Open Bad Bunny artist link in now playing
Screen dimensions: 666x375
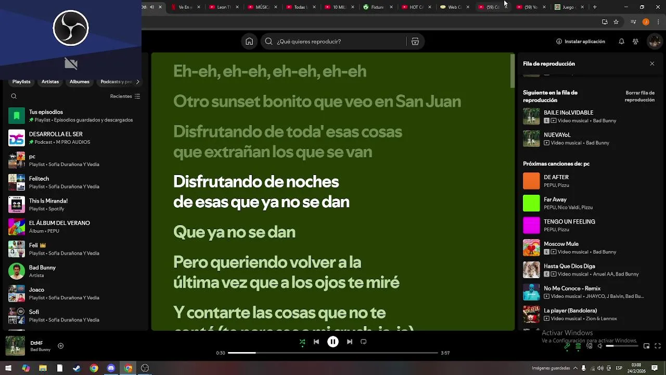pos(40,350)
